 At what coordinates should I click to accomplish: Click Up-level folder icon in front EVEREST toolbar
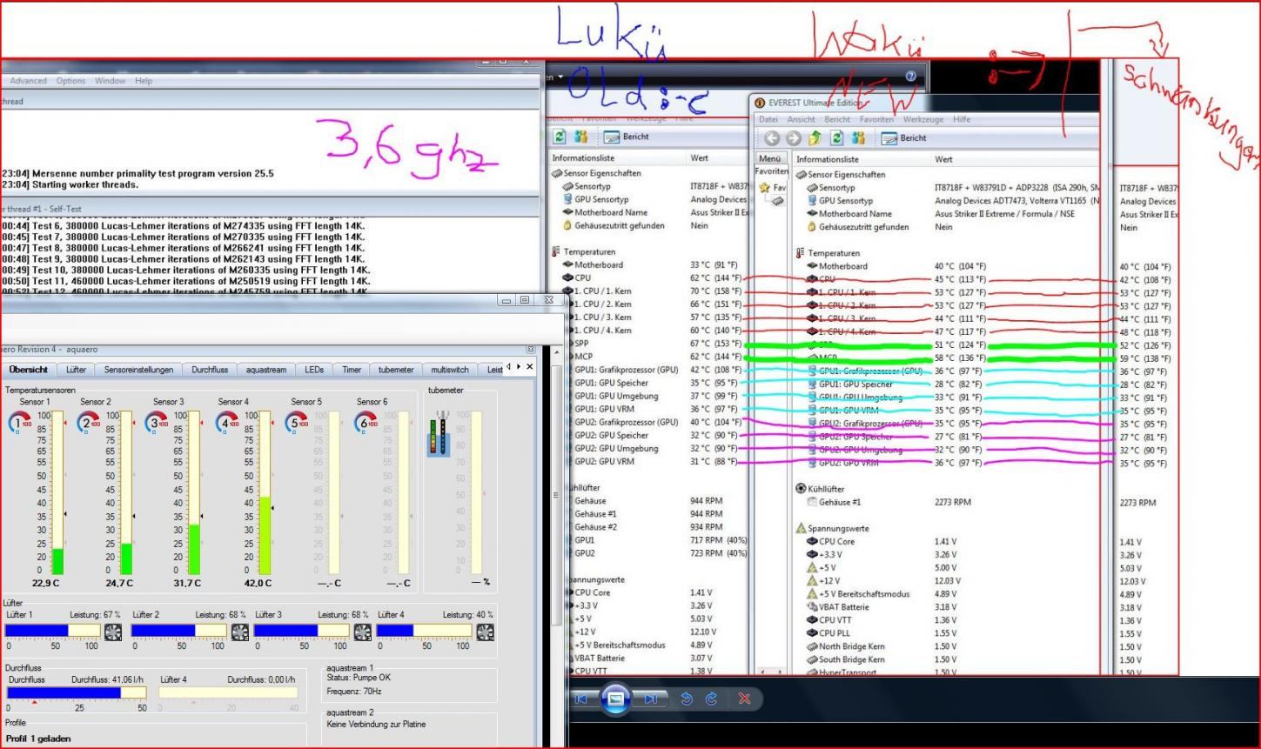[815, 138]
